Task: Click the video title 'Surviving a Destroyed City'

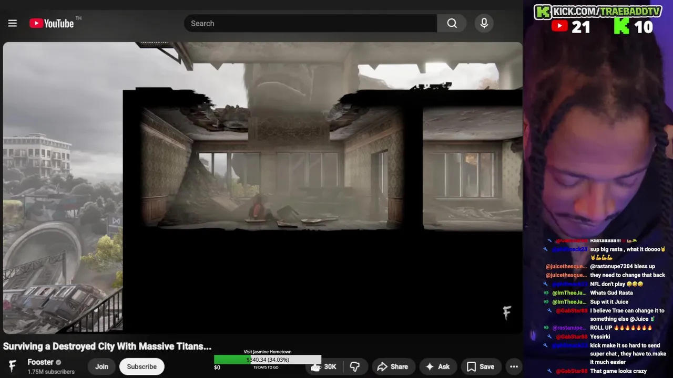Action: point(107,346)
